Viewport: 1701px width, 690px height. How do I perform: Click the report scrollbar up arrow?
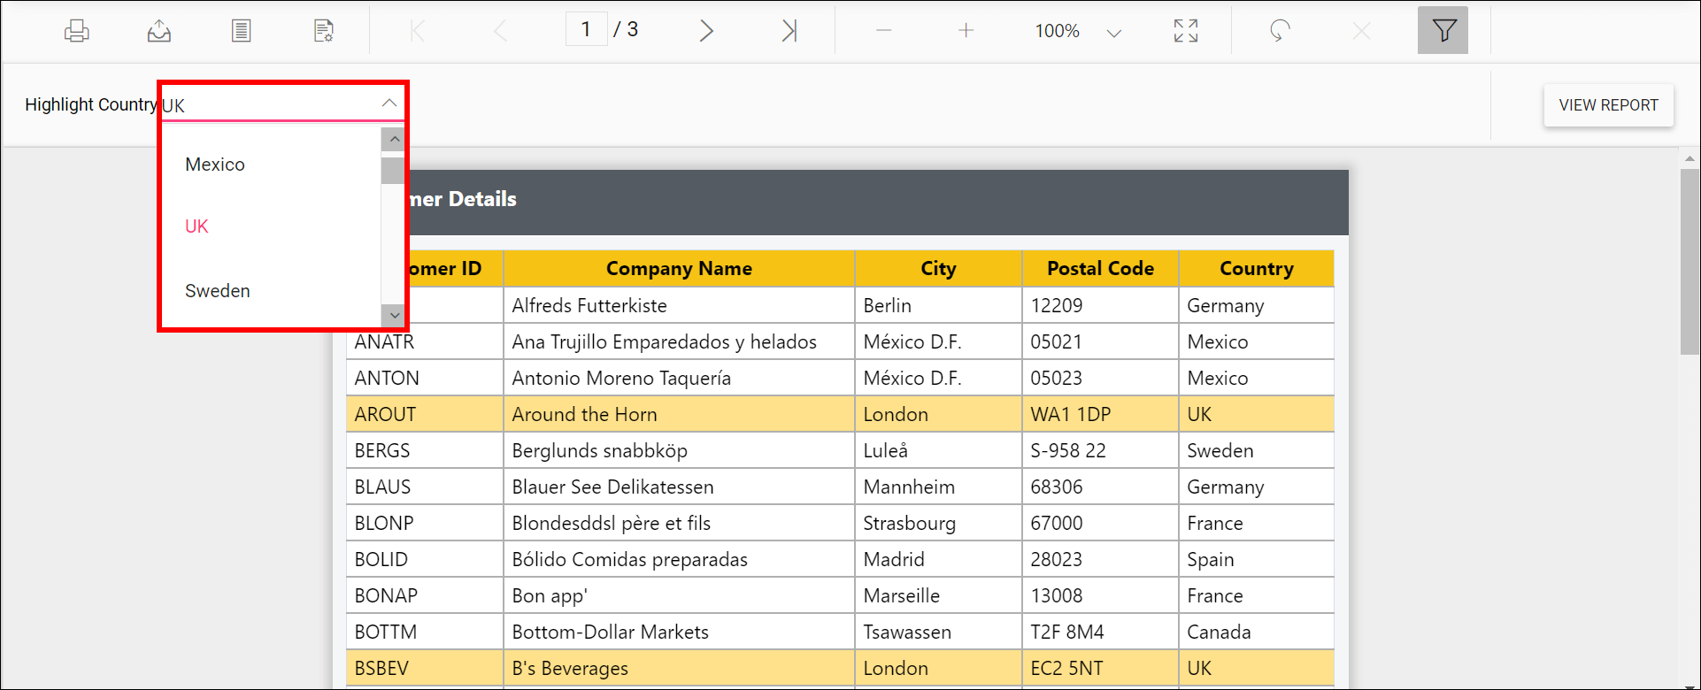[1689, 159]
